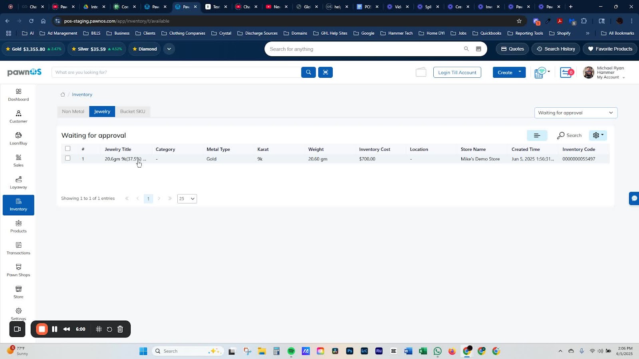This screenshot has width=639, height=359.
Task: Pause the screen recording
Action: [55, 329]
